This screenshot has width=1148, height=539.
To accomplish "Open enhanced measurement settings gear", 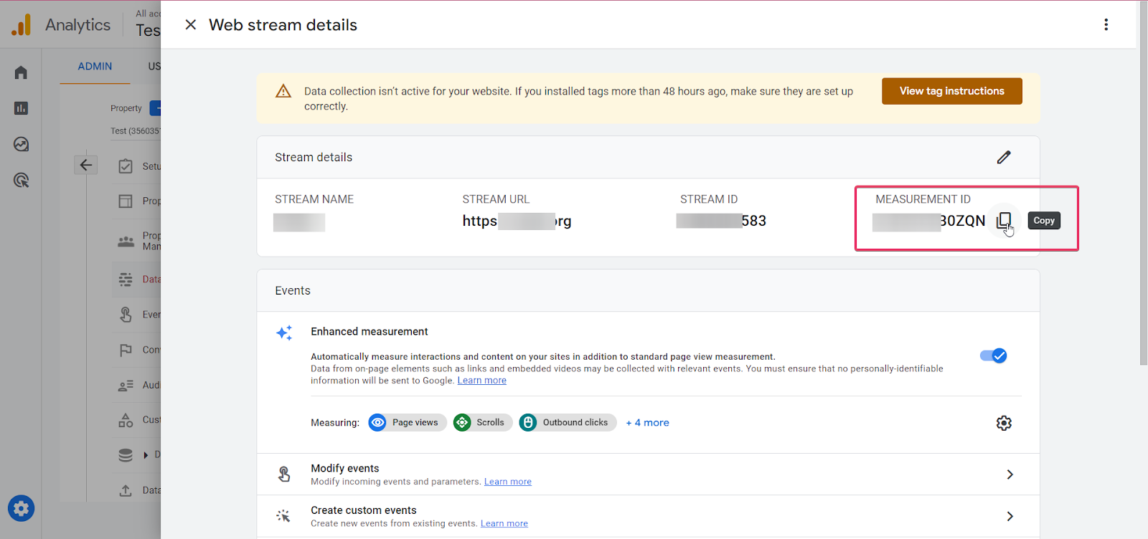I will pos(1003,423).
